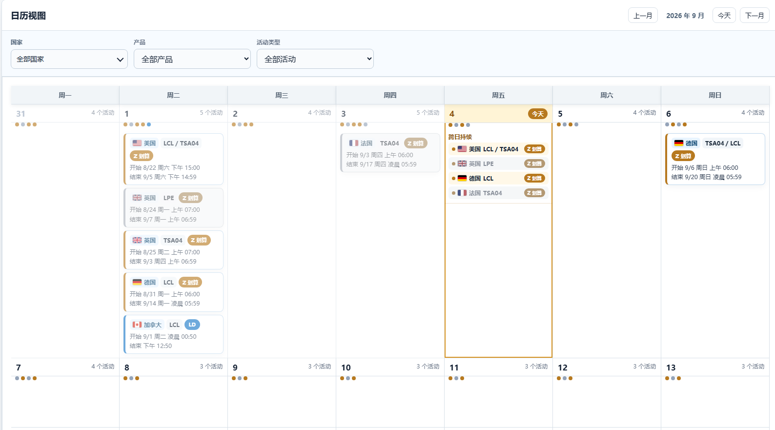Click Z badge on day 3 法国 TSA04 card
The image size is (775, 430).
(x=416, y=143)
